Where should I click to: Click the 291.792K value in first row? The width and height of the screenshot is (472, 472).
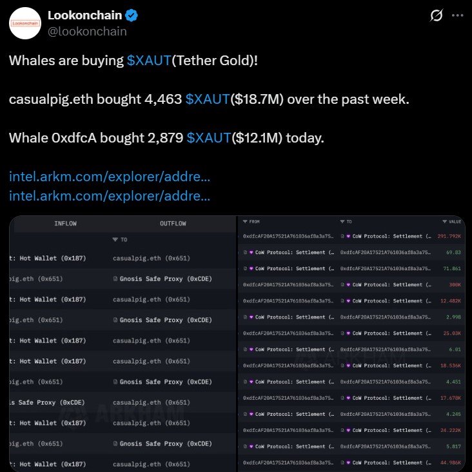[x=448, y=237]
